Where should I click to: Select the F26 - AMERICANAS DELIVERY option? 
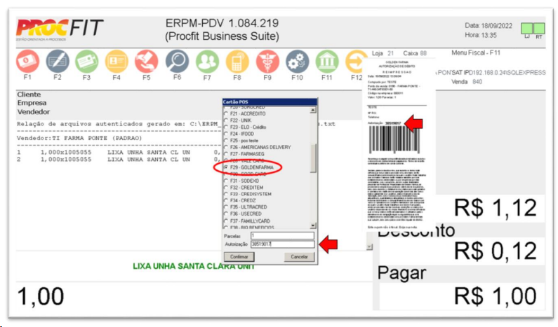258,147
